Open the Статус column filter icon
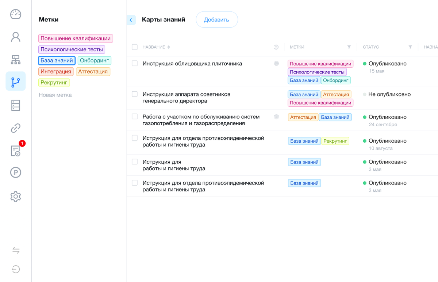Screen dimensions: 438x282 pos(410,47)
